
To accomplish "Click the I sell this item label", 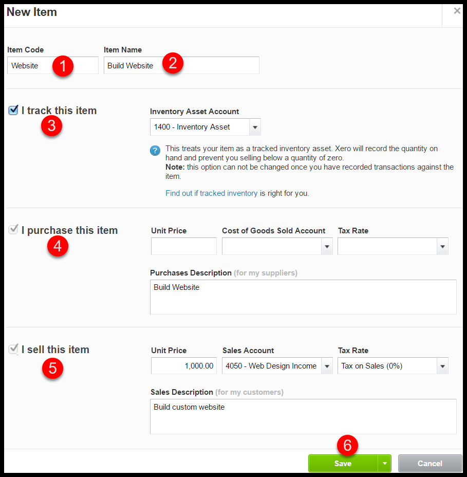I will click(55, 350).
